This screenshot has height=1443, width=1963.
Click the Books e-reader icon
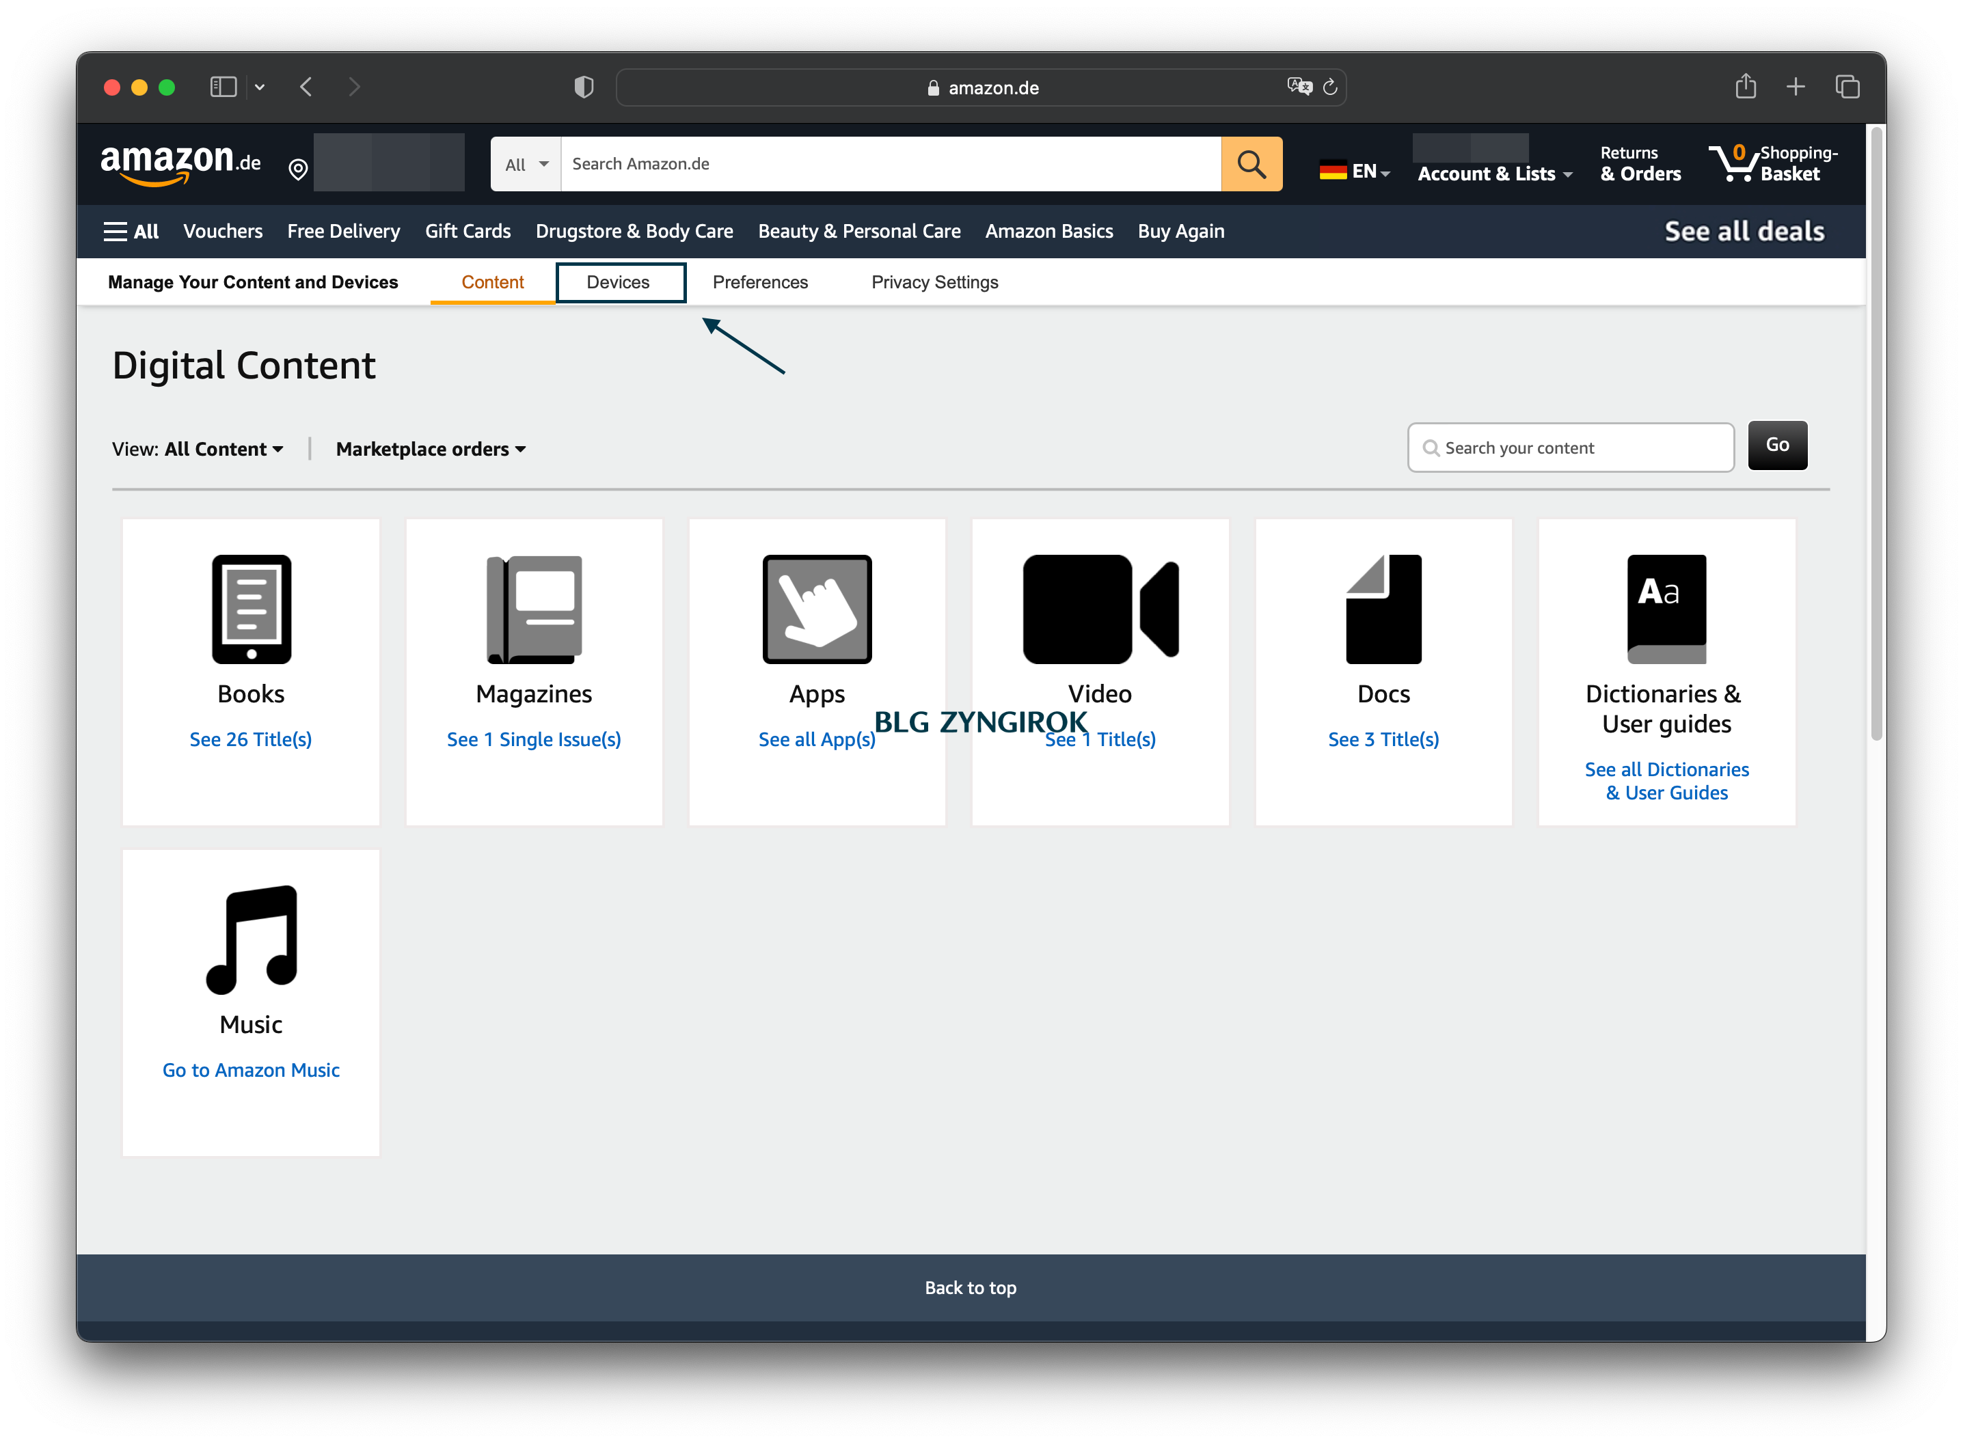click(251, 609)
